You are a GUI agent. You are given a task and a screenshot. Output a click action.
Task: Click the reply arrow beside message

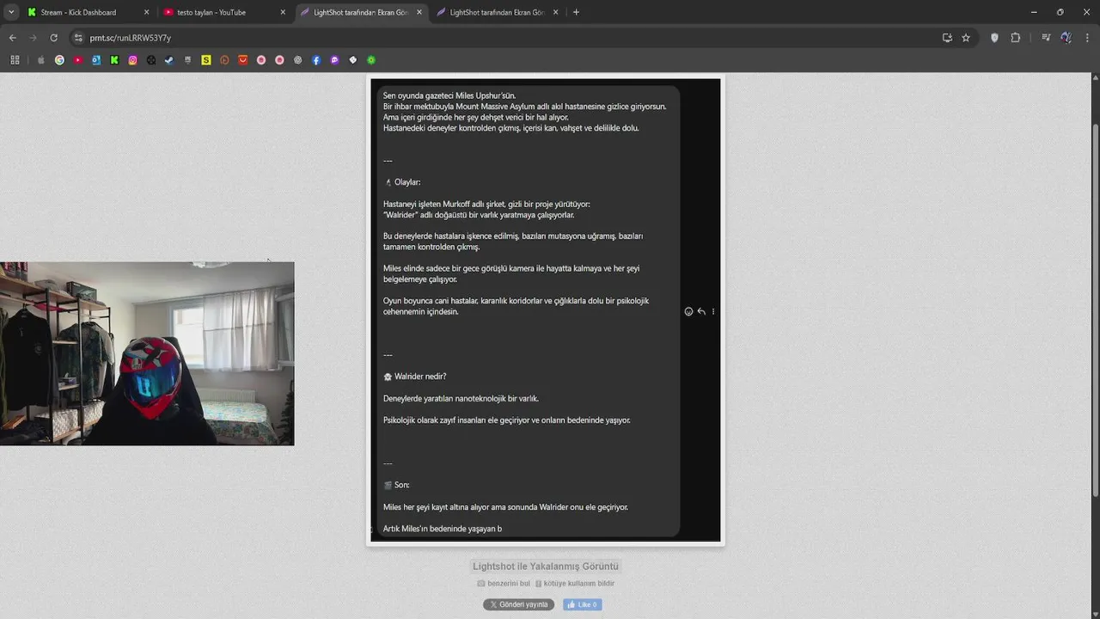(701, 311)
